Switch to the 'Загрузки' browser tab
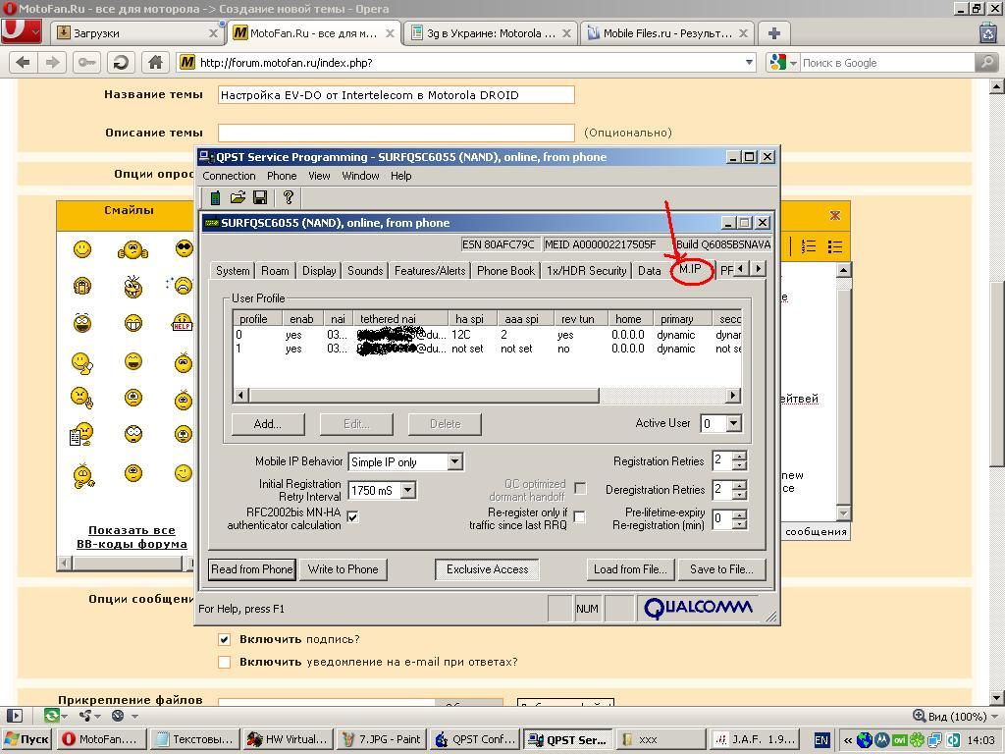The width and height of the screenshot is (1005, 754). pos(137,33)
